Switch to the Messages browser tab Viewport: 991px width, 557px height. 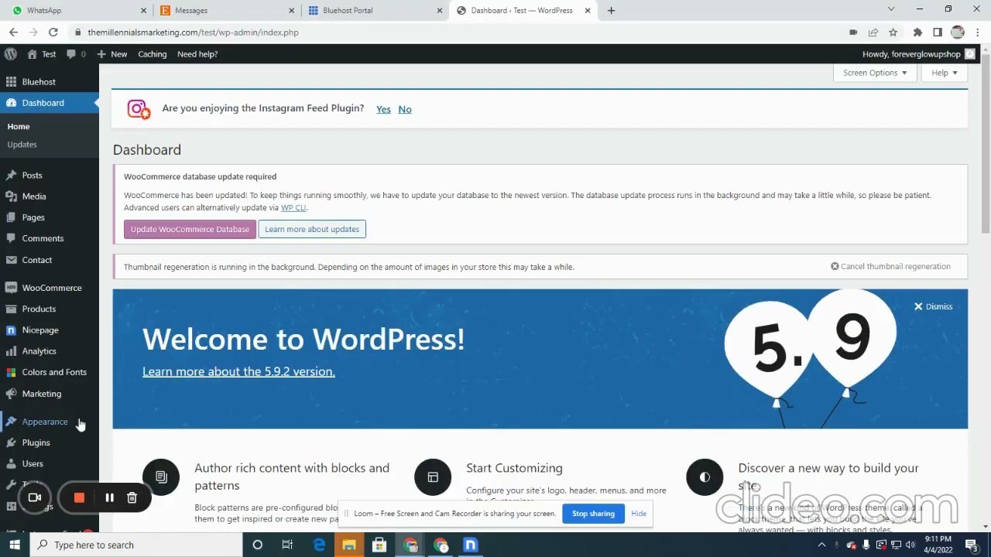tap(226, 11)
